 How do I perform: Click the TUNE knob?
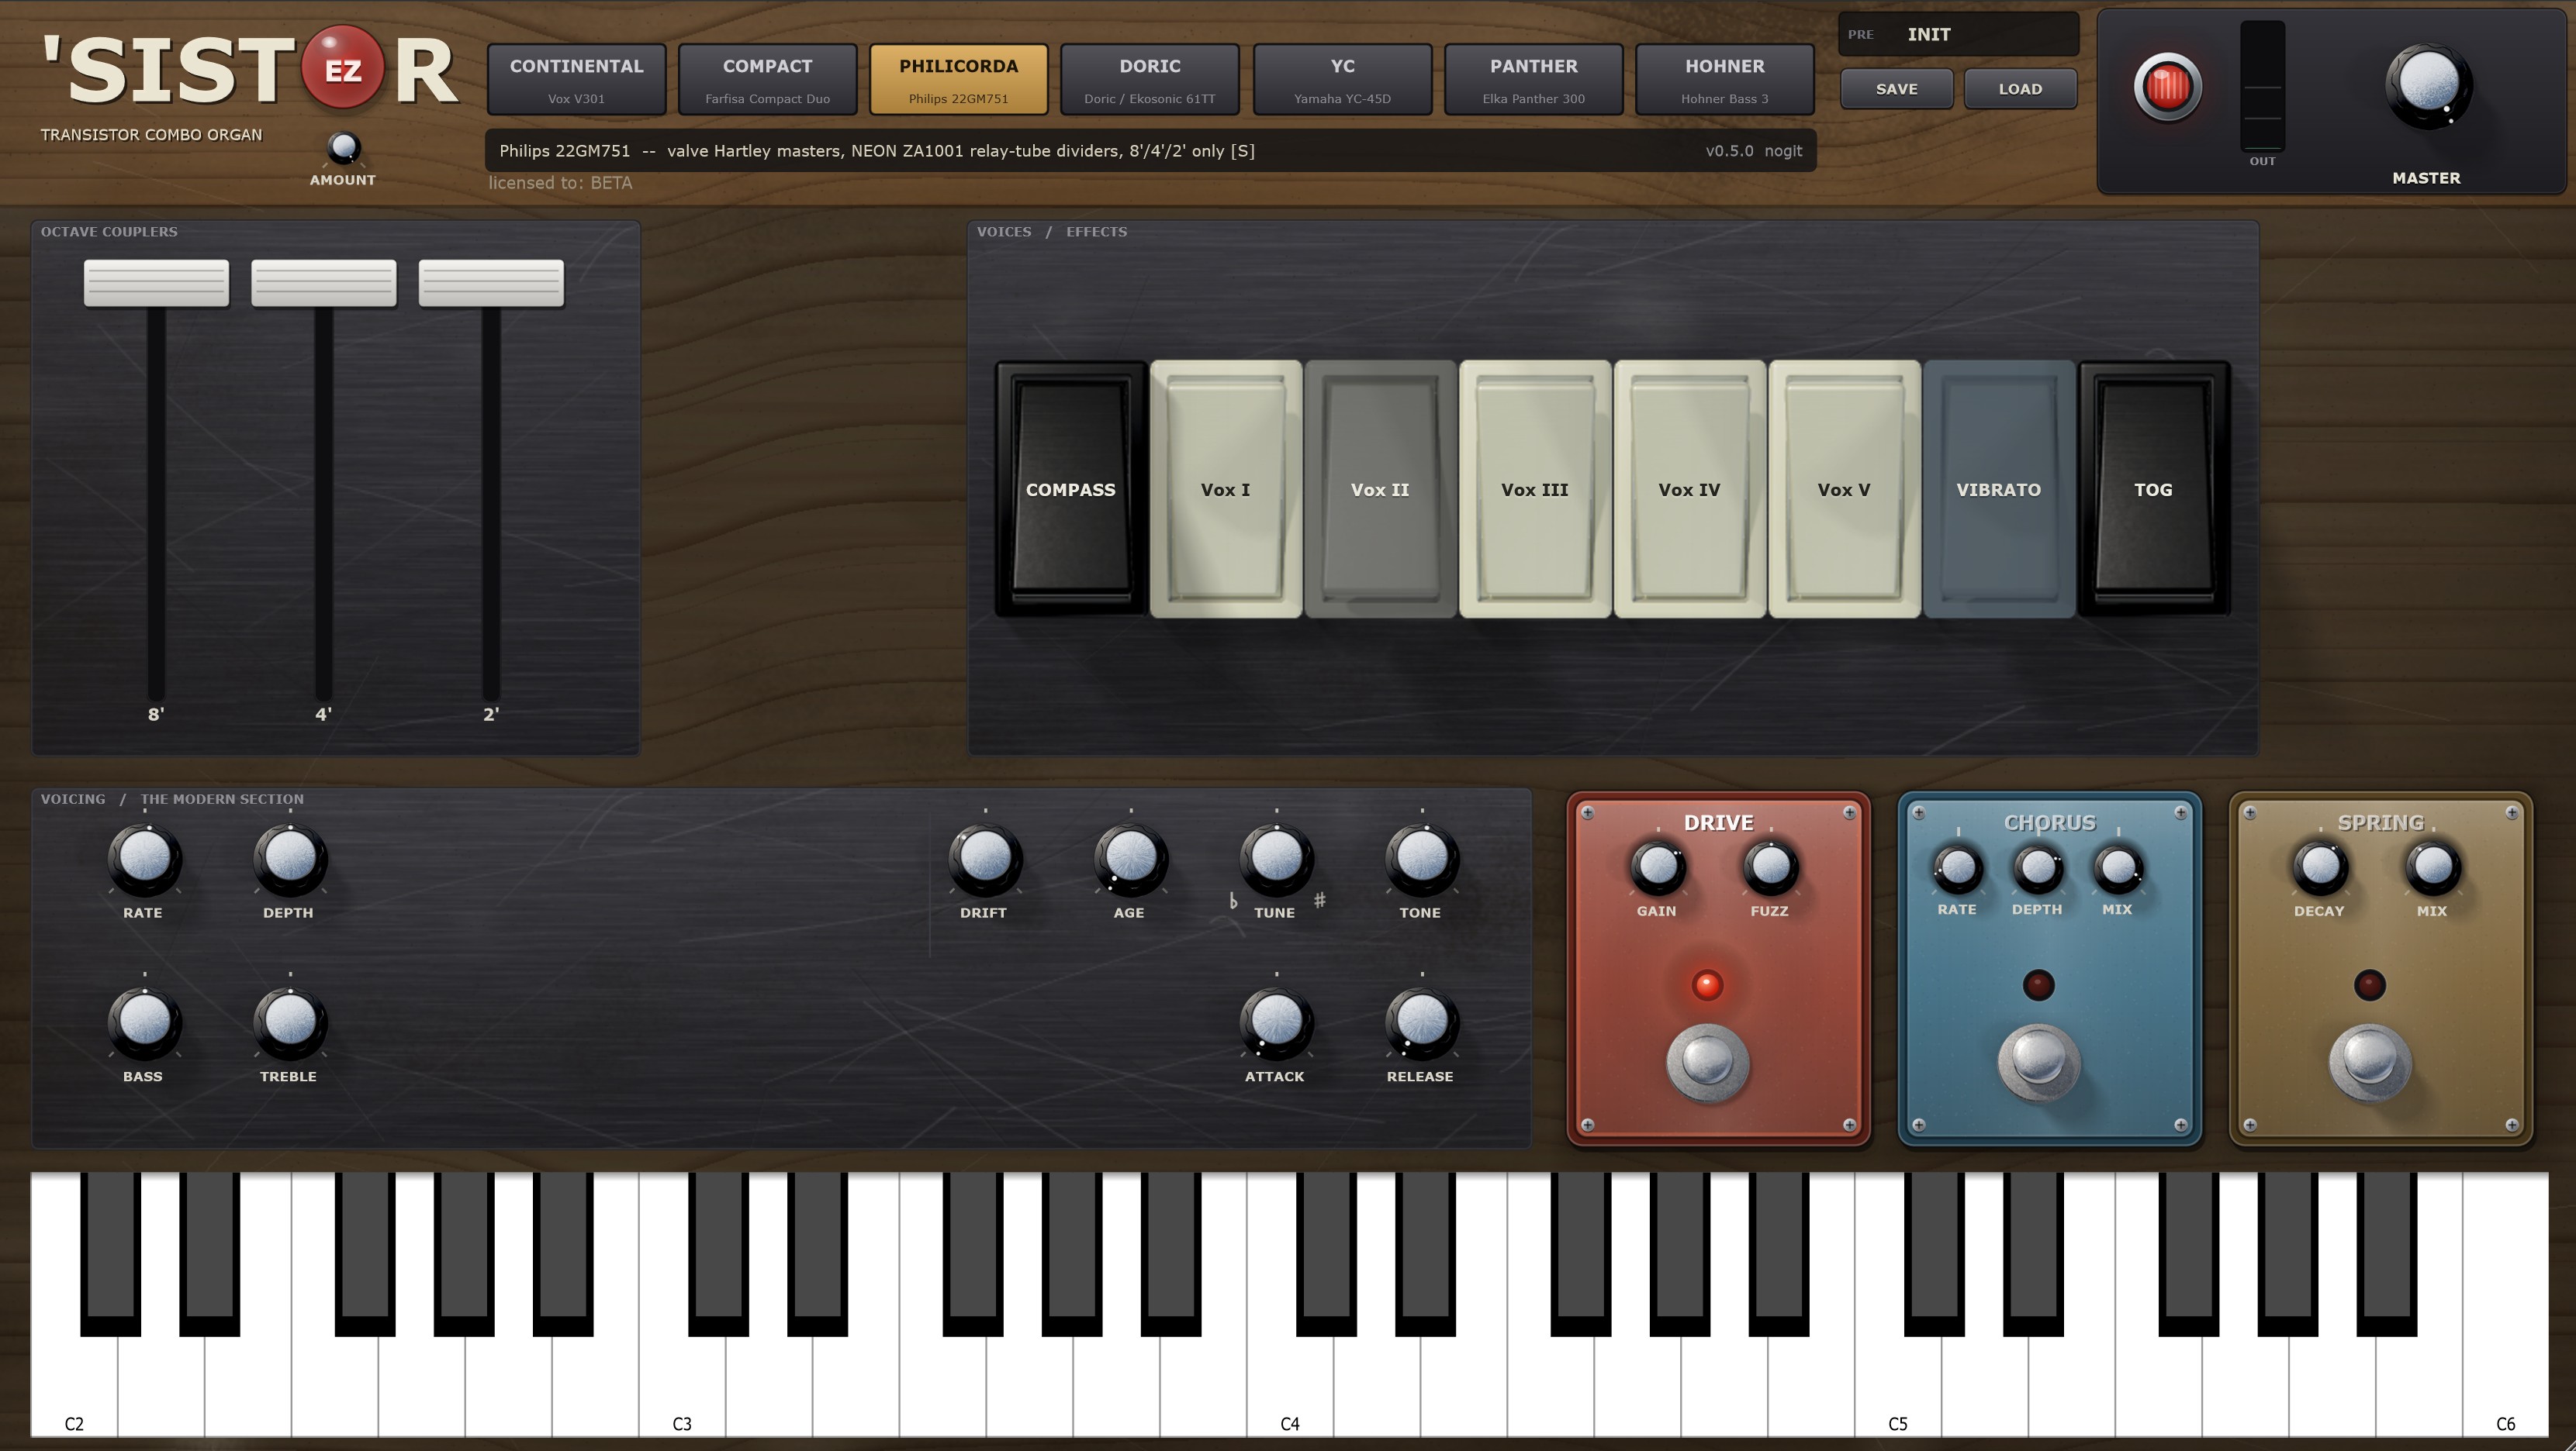tap(1276, 858)
